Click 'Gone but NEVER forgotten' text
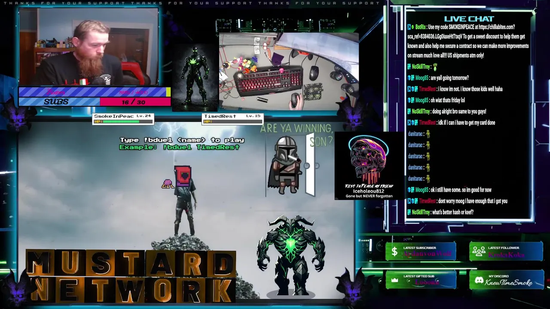 [x=369, y=196]
